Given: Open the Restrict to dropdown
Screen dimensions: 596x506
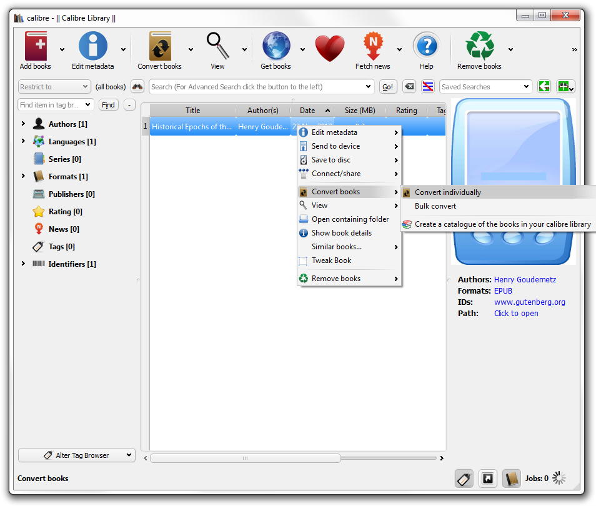Looking at the screenshot, I should click(x=54, y=87).
